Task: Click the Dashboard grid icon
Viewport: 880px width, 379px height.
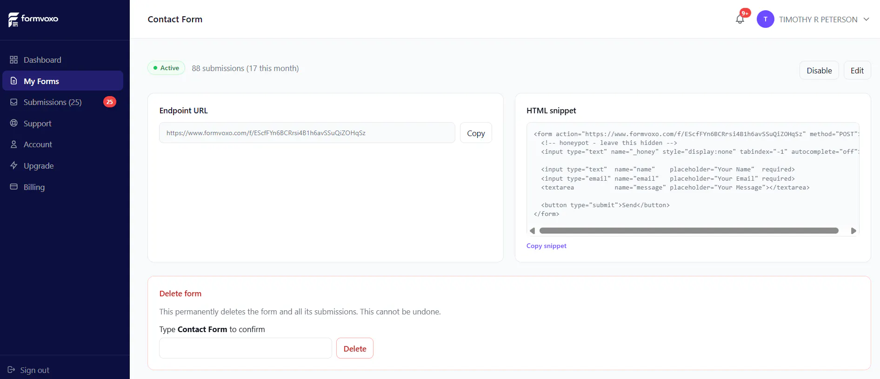Action: point(14,60)
